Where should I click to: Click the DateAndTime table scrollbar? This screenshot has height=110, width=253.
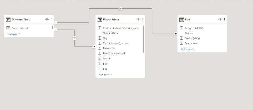coord(52,27)
